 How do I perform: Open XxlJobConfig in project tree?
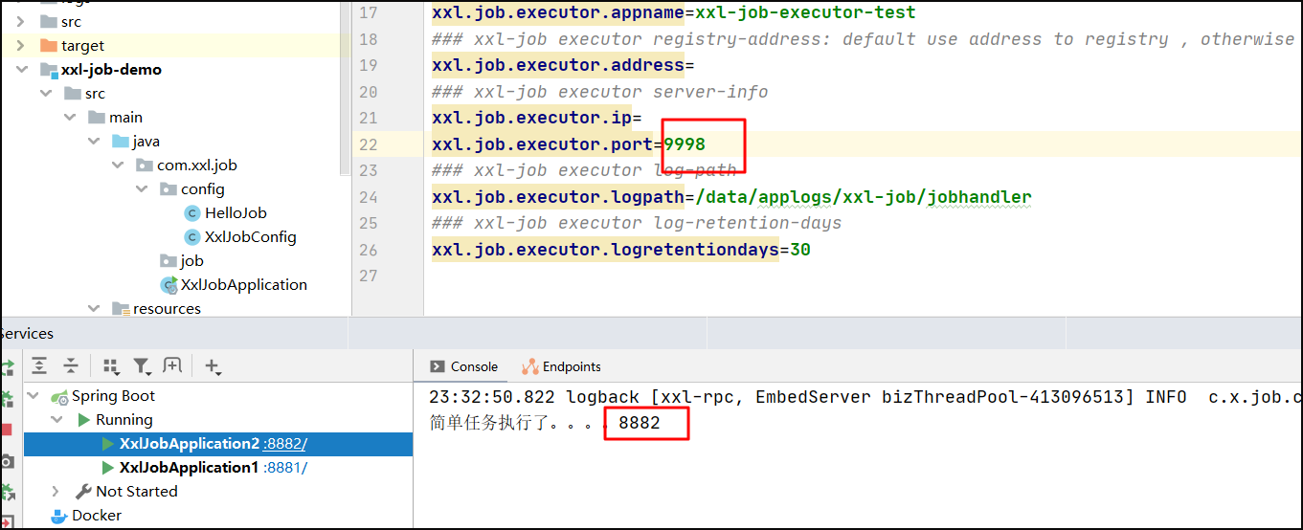251,237
